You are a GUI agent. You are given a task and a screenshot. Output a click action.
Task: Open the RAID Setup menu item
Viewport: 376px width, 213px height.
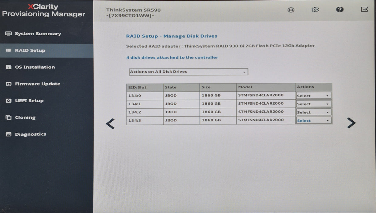pos(30,51)
